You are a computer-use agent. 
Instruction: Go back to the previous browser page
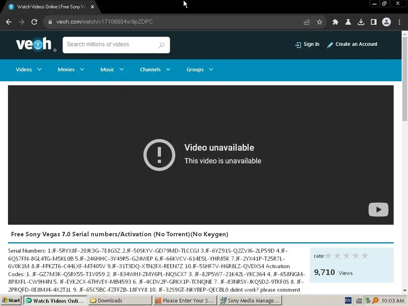click(x=9, y=22)
